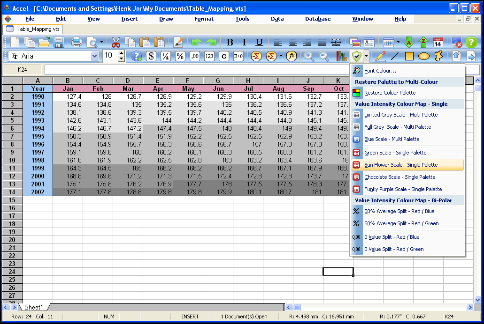Click the sort ascending A arrow icon
The width and height of the screenshot is (484, 324).
(408, 43)
